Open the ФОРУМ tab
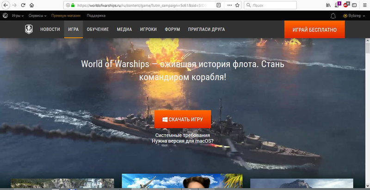 tap(173, 30)
